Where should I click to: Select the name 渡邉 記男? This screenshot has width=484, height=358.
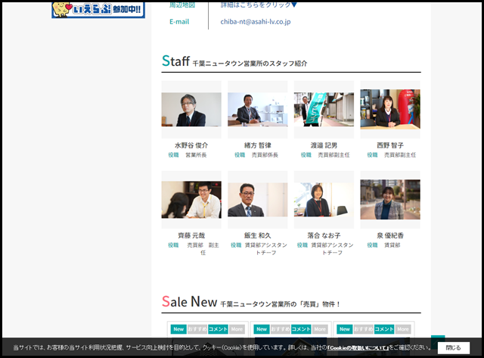click(324, 145)
